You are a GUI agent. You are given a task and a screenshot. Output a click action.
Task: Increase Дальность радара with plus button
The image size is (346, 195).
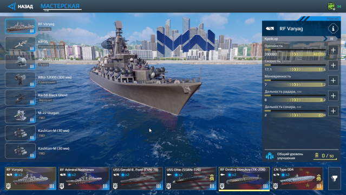point(333,96)
